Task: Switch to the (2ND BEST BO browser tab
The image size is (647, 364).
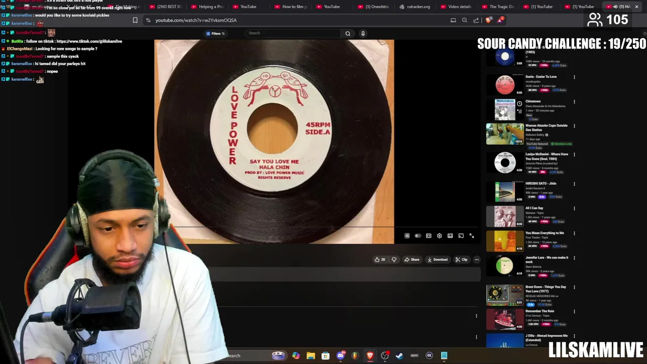Action: 165,7
